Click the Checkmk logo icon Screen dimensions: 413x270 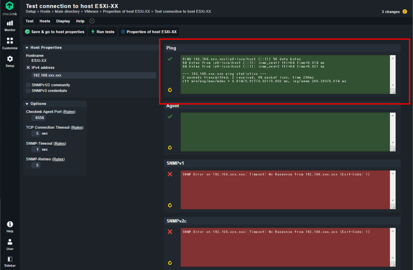click(10, 6)
